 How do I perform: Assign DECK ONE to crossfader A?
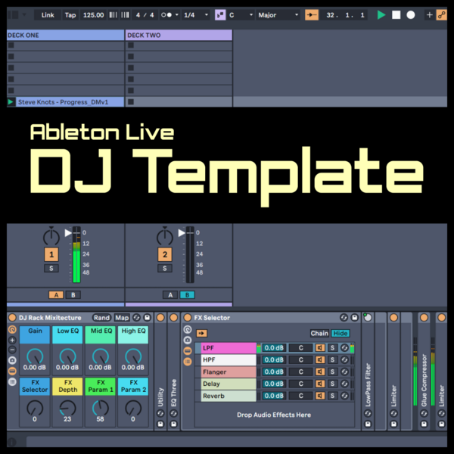(56, 295)
